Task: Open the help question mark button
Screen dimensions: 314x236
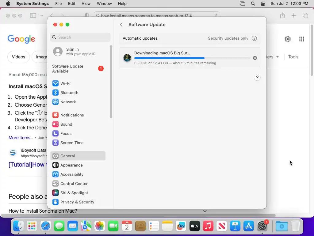Action: pos(257,77)
